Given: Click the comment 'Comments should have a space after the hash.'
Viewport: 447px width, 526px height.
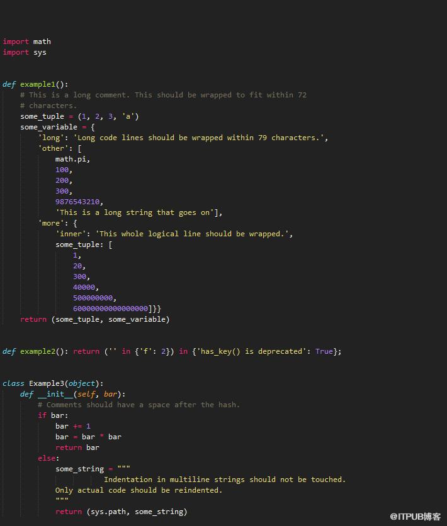Looking at the screenshot, I should (139, 405).
